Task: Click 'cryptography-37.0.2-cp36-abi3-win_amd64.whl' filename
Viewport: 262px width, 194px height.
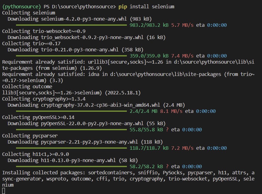Action: pyautogui.click(x=100, y=105)
